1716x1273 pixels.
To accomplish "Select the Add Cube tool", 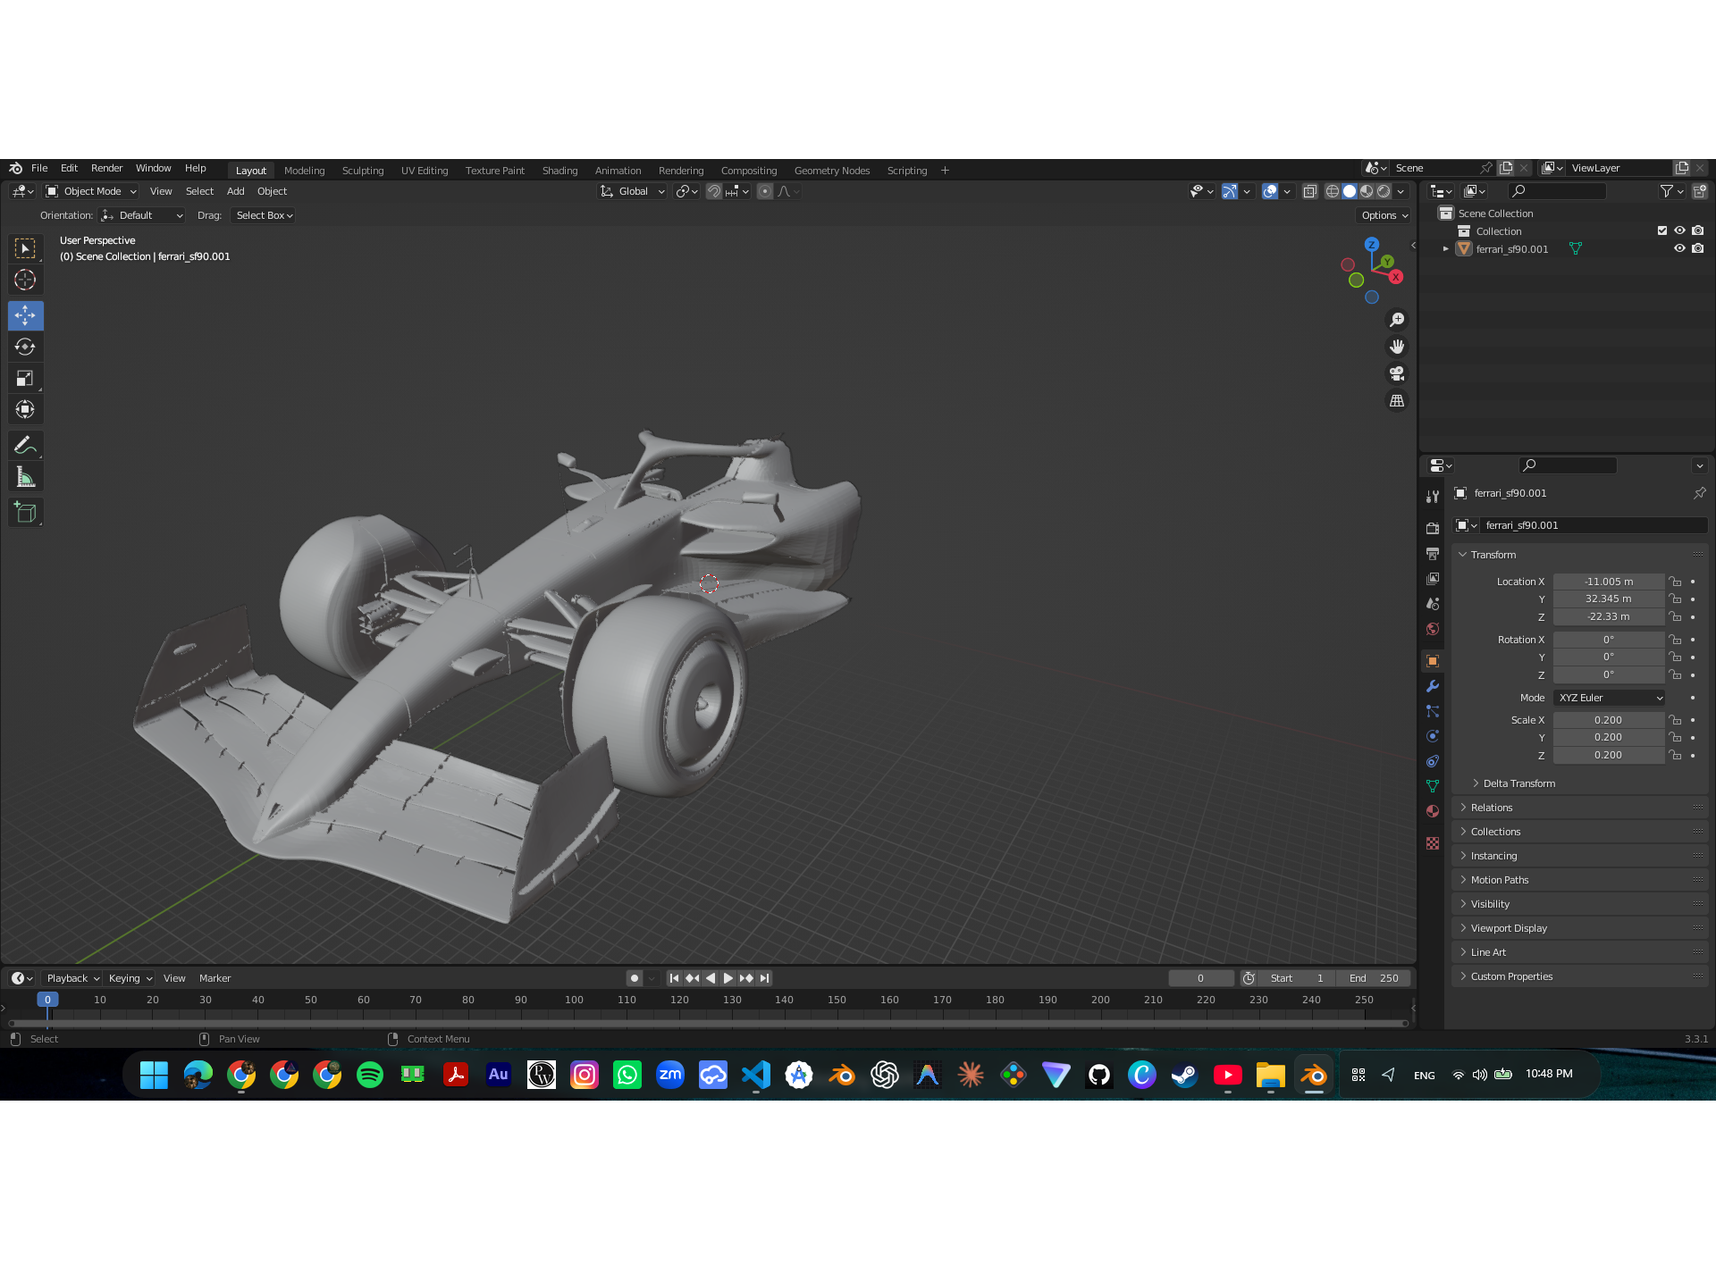I will click(25, 513).
